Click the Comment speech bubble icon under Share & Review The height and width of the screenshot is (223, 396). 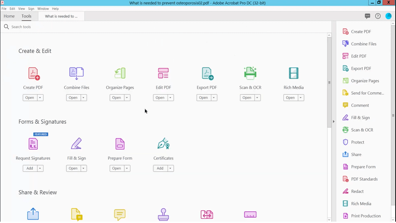(120, 215)
